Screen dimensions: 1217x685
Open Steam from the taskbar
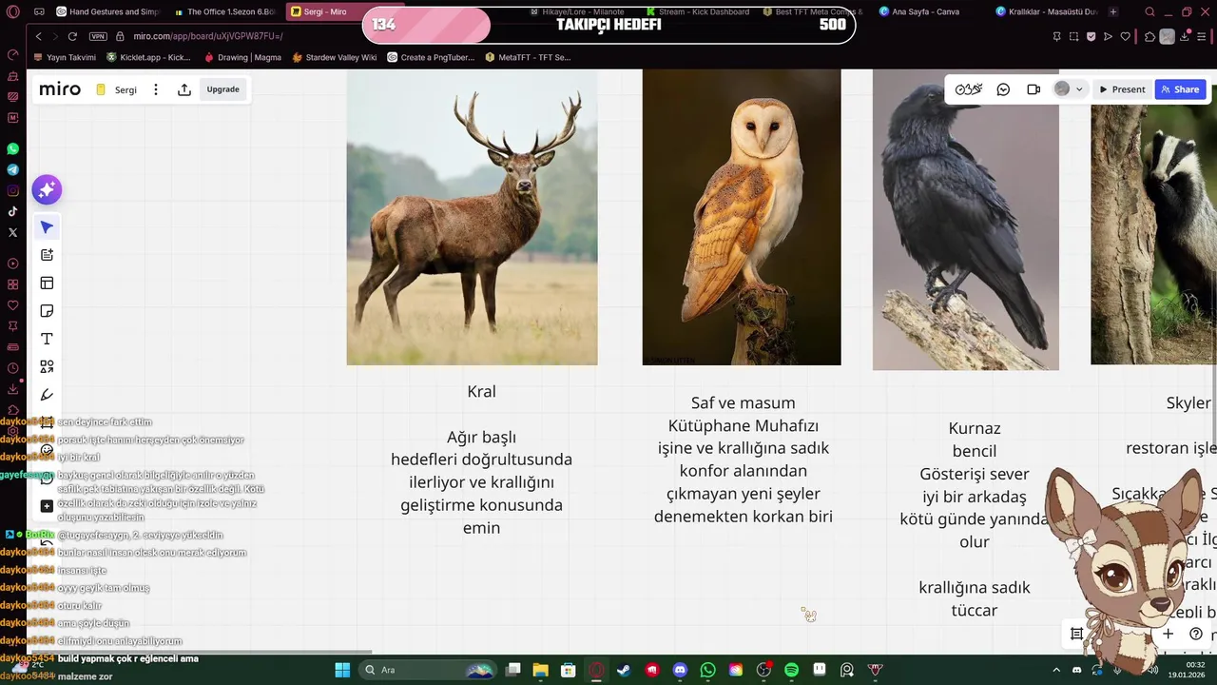pyautogui.click(x=624, y=670)
